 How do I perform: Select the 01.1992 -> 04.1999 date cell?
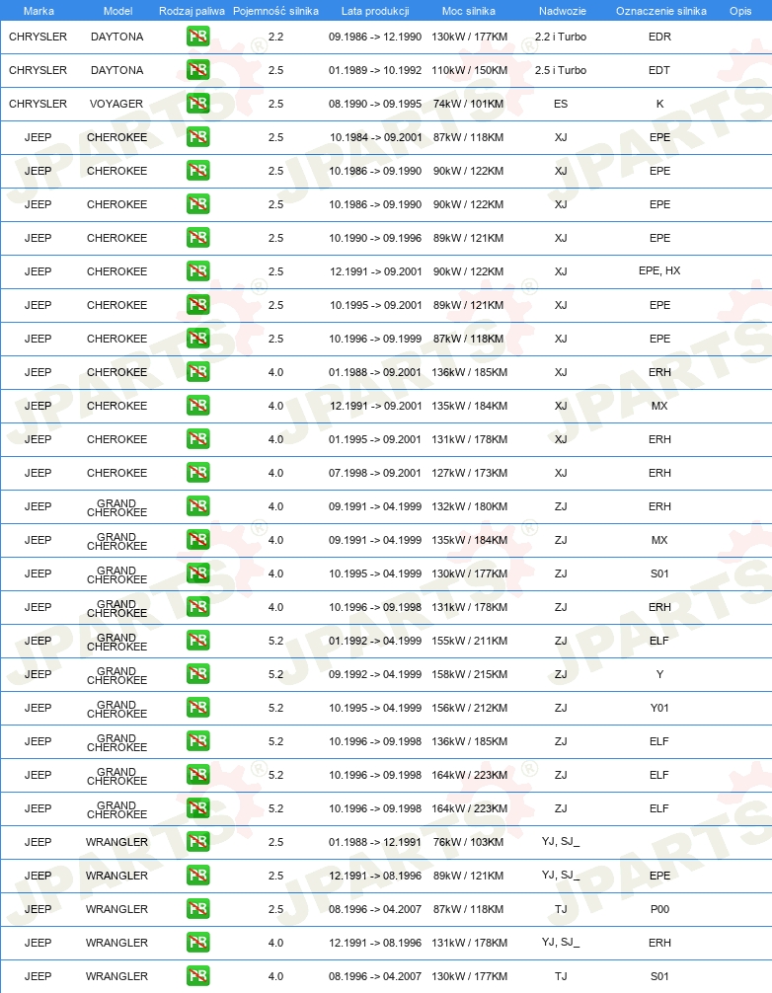click(x=375, y=641)
